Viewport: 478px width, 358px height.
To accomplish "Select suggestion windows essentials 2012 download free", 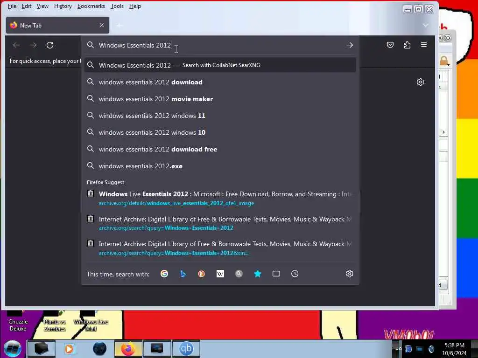I will [220, 149].
